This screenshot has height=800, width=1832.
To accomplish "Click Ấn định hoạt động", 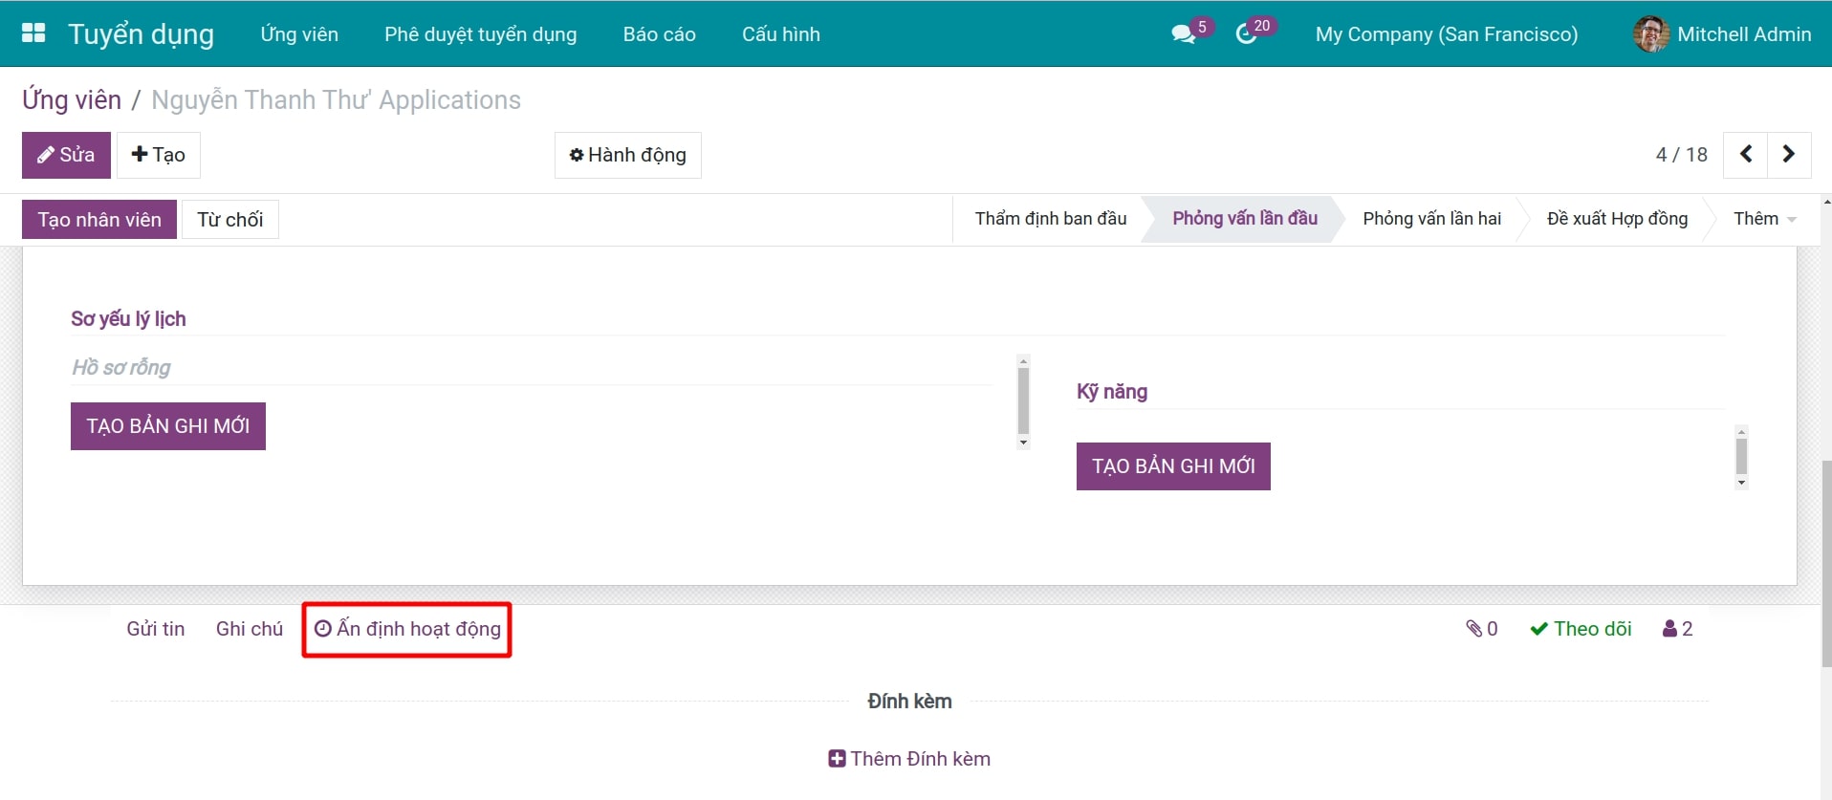I will tap(408, 629).
